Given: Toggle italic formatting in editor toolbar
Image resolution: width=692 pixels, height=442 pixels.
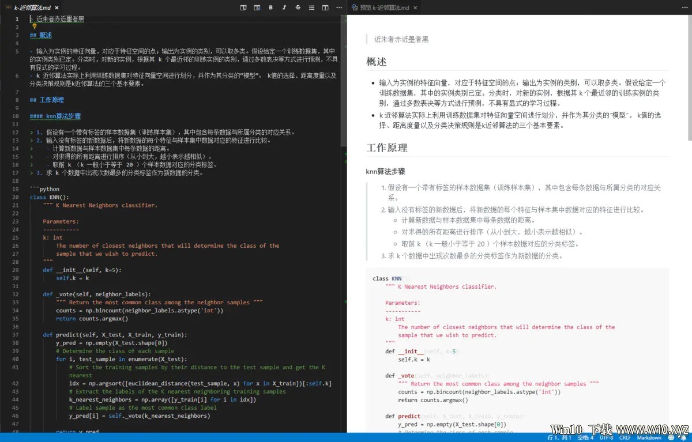Looking at the screenshot, I should (284, 7).
